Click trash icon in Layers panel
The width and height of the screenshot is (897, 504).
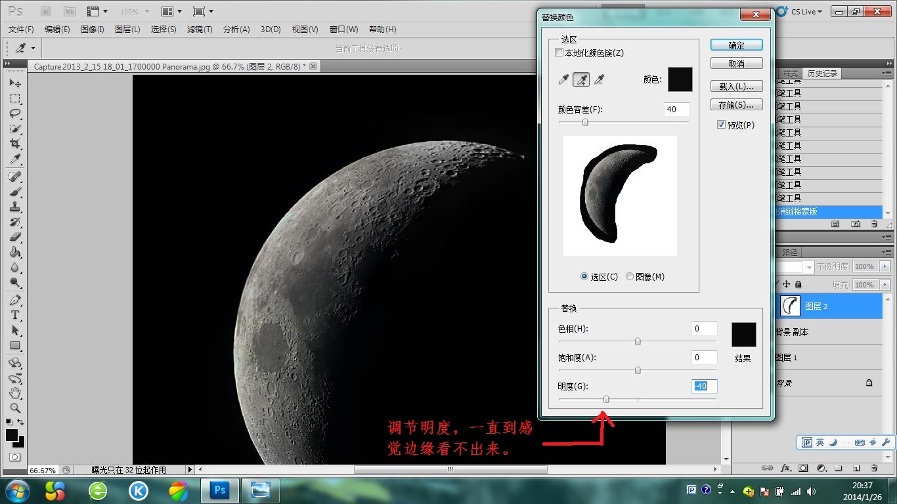(874, 468)
